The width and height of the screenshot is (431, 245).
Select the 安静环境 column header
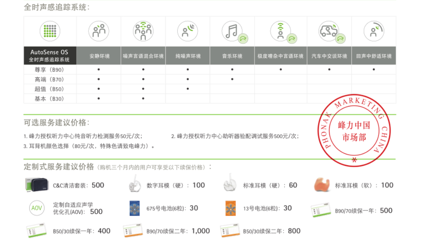click(99, 56)
